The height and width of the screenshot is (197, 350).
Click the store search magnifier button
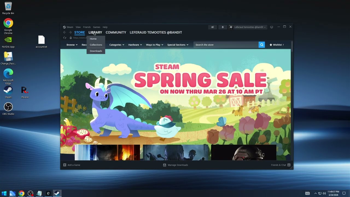[262, 45]
